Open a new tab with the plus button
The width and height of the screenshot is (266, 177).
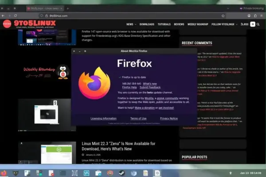tap(68, 8)
